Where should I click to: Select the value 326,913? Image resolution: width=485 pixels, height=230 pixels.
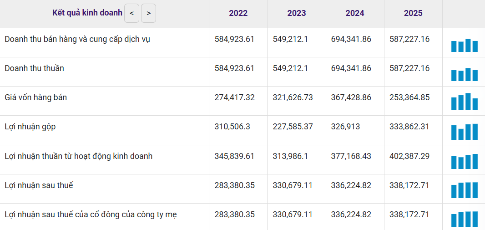[345, 127]
